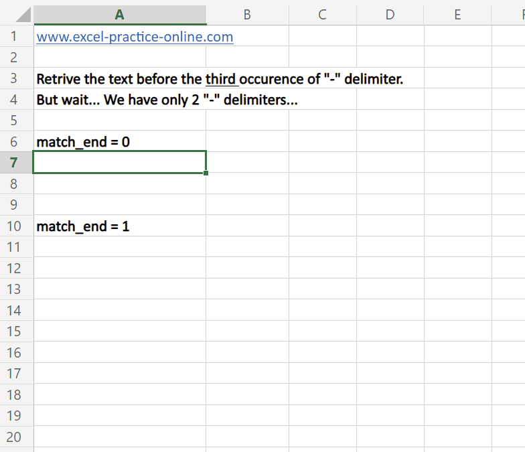Click the cell starting with "But wait..."
525x452 pixels.
121,100
